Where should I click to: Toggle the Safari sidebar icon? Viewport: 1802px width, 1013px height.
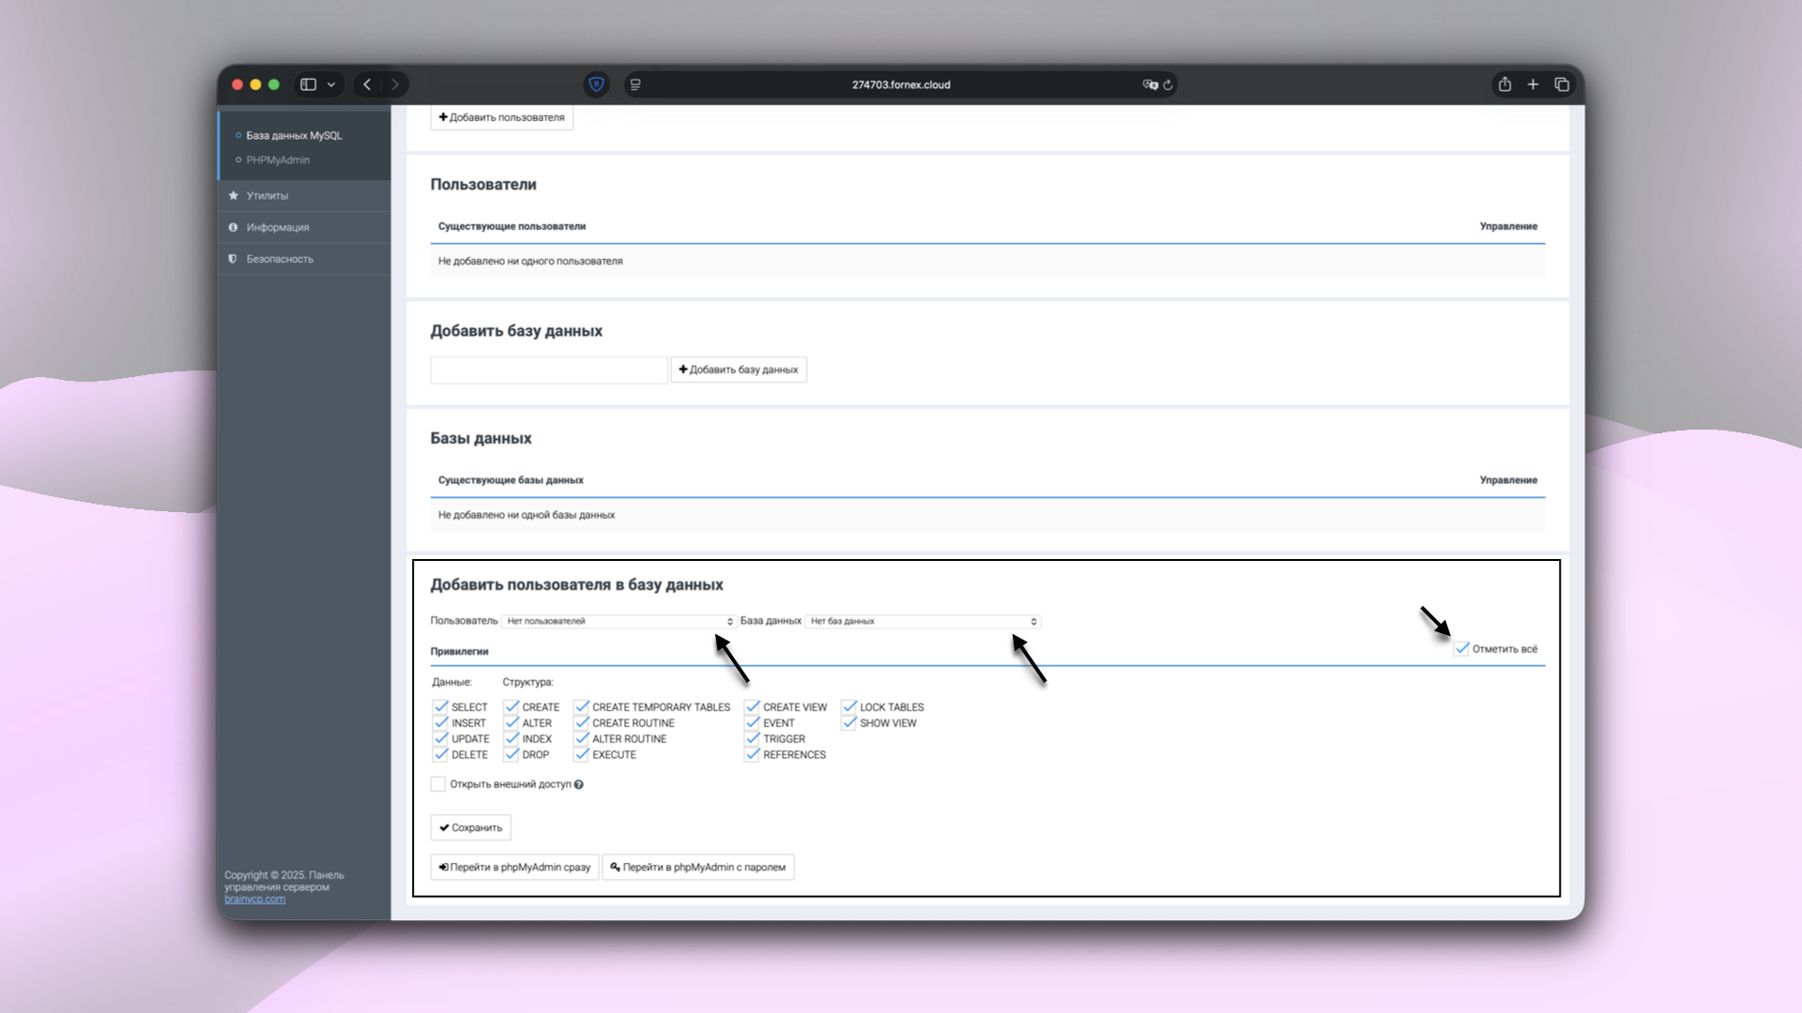click(308, 84)
